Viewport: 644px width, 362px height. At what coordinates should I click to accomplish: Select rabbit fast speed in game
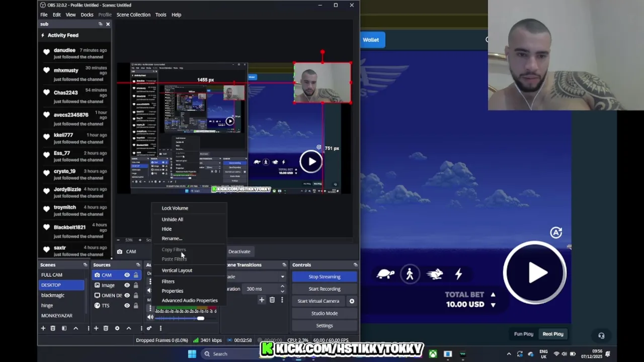point(435,274)
